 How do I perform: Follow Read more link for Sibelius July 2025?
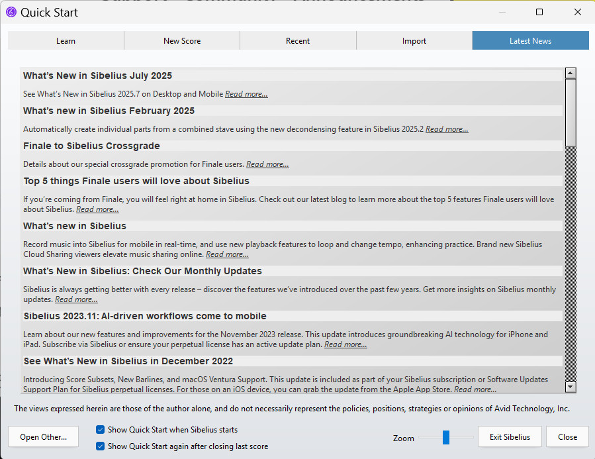pos(246,94)
